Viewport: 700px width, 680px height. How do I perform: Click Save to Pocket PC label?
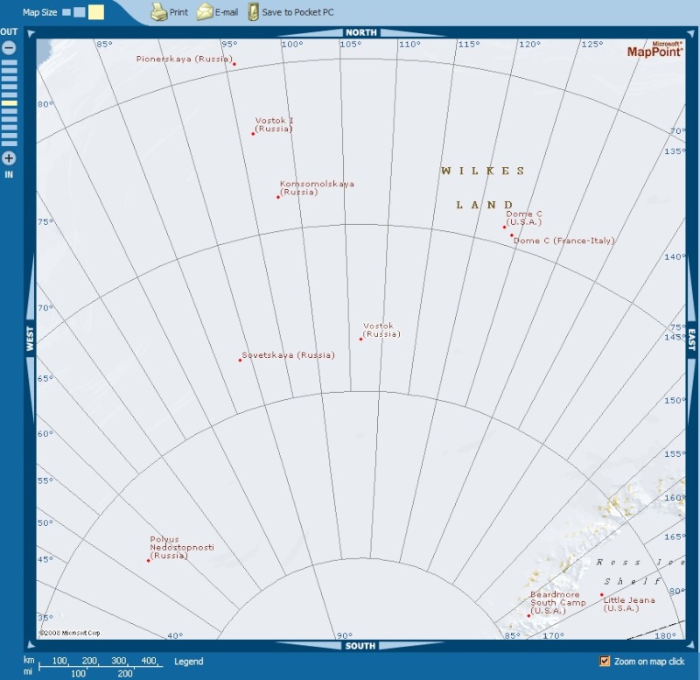coord(297,12)
